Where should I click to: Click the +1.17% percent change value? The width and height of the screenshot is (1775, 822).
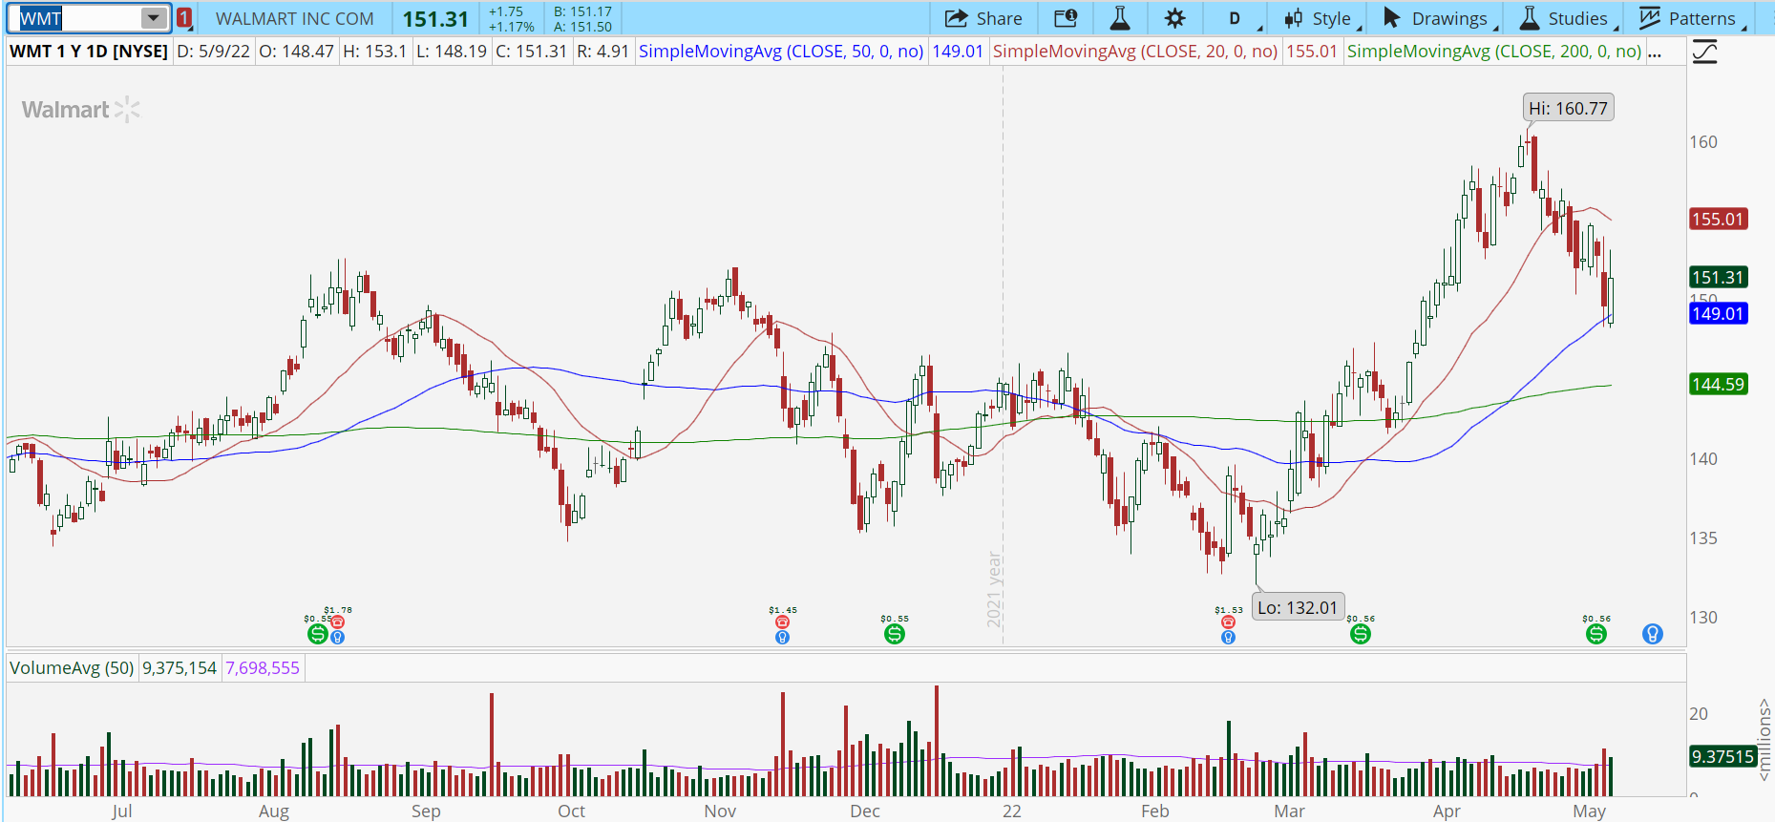click(511, 27)
